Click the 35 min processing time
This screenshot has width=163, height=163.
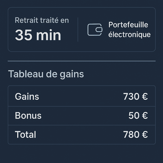[x=38, y=35]
